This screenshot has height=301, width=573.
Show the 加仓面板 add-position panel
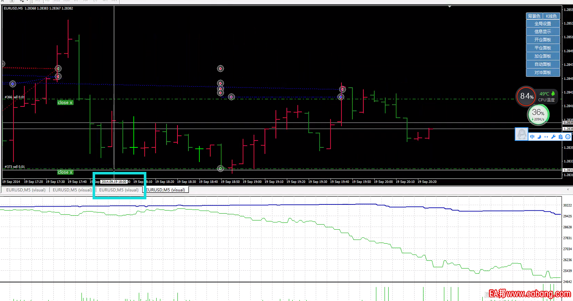(x=543, y=56)
